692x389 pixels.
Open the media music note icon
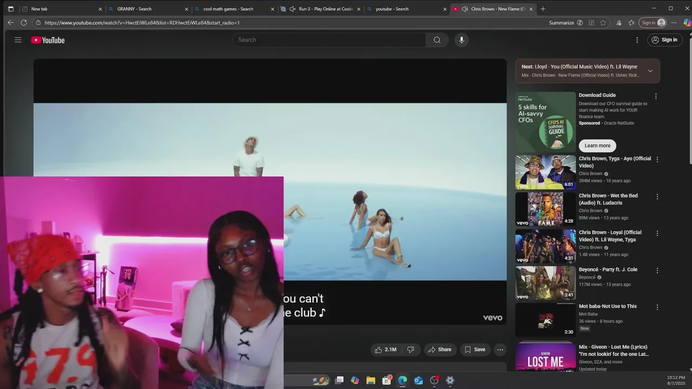[618, 23]
